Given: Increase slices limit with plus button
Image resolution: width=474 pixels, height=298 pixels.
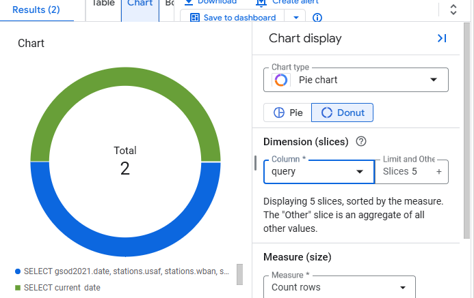Looking at the screenshot, I should [x=439, y=171].
